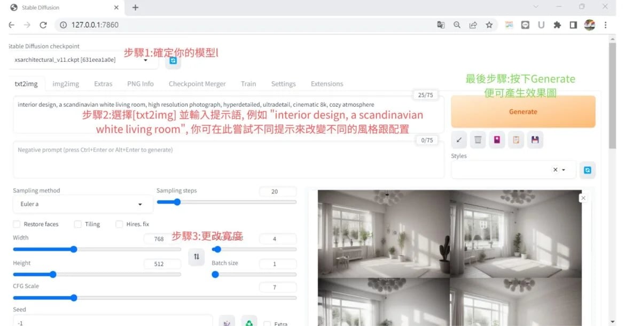The width and height of the screenshot is (625, 326).
Task: Bookmark this page star icon
Action: pyautogui.click(x=489, y=25)
